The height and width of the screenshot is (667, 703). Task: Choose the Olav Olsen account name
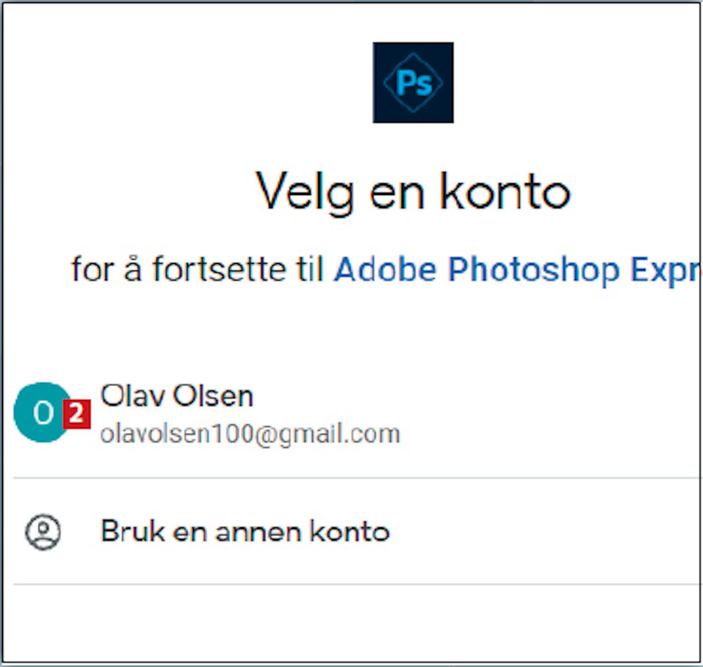coord(177,396)
